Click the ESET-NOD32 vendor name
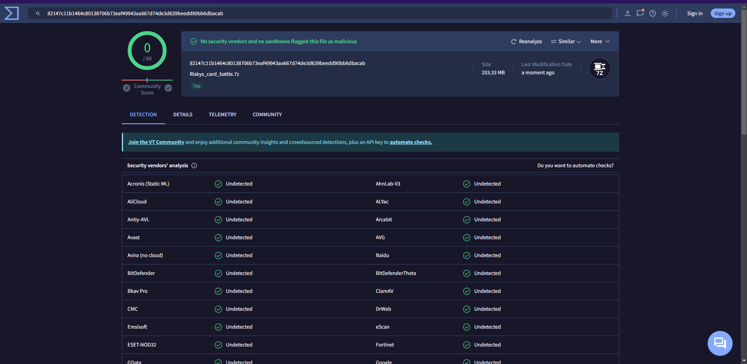Screen dimensions: 747x364 (x=142, y=345)
